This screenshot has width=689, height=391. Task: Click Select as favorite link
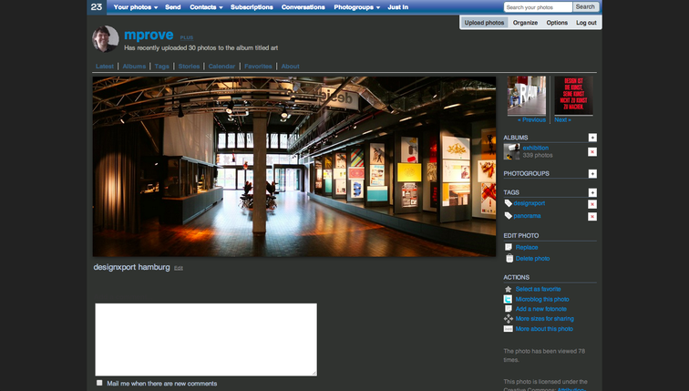point(538,289)
